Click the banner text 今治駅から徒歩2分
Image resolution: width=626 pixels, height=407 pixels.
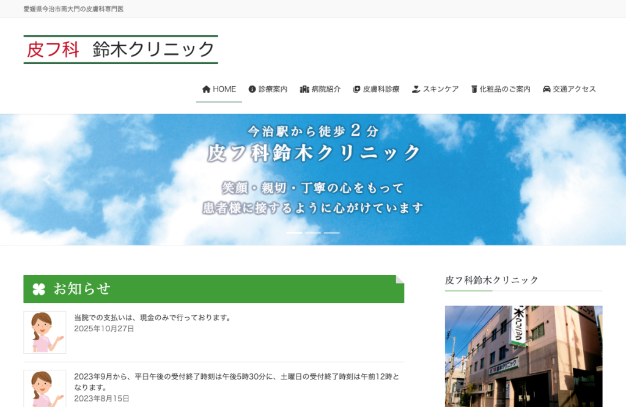pyautogui.click(x=313, y=131)
